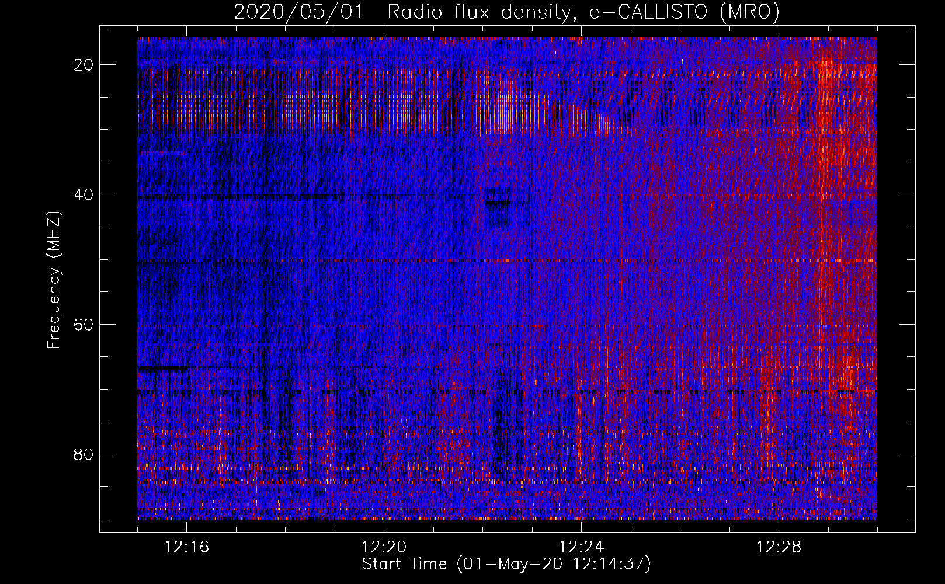
Task: Click the plot title '2020/05/01 Radio flux density'
Action: pos(506,12)
